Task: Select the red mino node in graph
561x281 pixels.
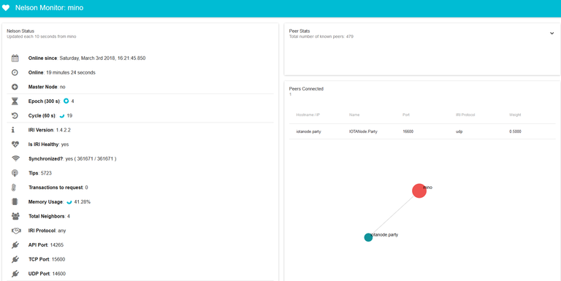Action: 419,191
